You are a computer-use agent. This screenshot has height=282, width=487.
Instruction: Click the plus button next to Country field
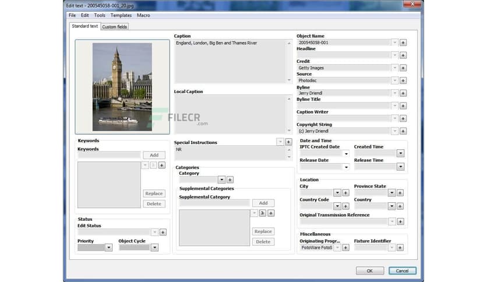coord(400,206)
